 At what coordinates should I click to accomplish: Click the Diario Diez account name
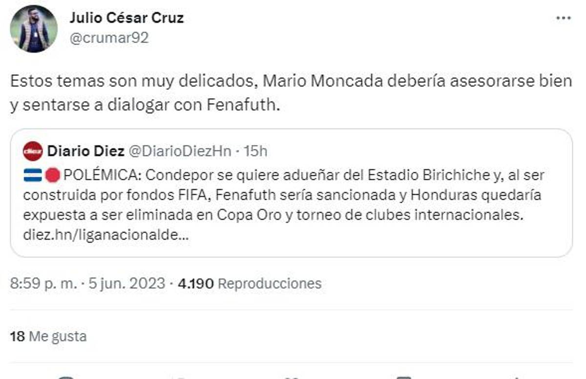pos(85,151)
